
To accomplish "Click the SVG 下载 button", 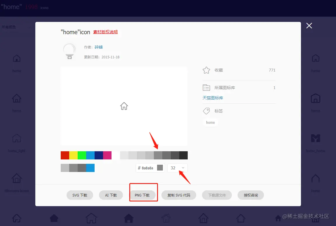I will pyautogui.click(x=80, y=195).
